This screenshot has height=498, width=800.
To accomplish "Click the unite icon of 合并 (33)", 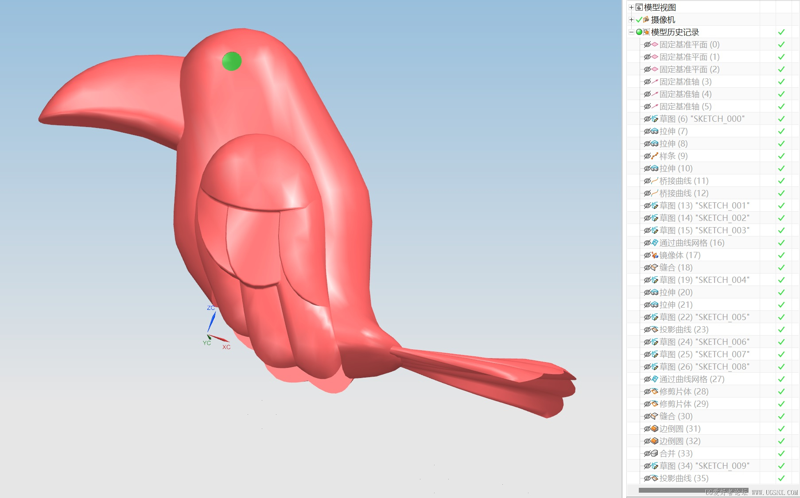I will 655,454.
